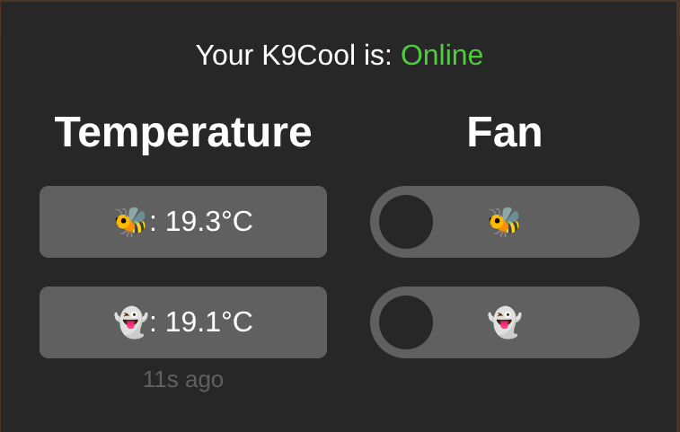Click the green Online status text
The width and height of the screenshot is (680, 432).
pos(442,55)
